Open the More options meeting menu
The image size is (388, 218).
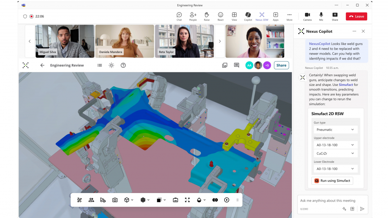[x=289, y=16]
